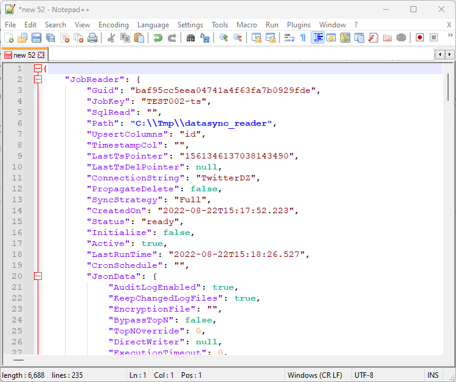This screenshot has height=382, width=456.
Task: Select the new 52 document tab
Action: point(24,55)
